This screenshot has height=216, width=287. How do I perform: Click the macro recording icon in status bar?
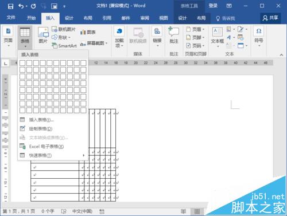click(x=102, y=211)
